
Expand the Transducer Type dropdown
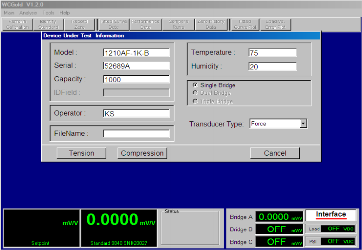pos(303,124)
